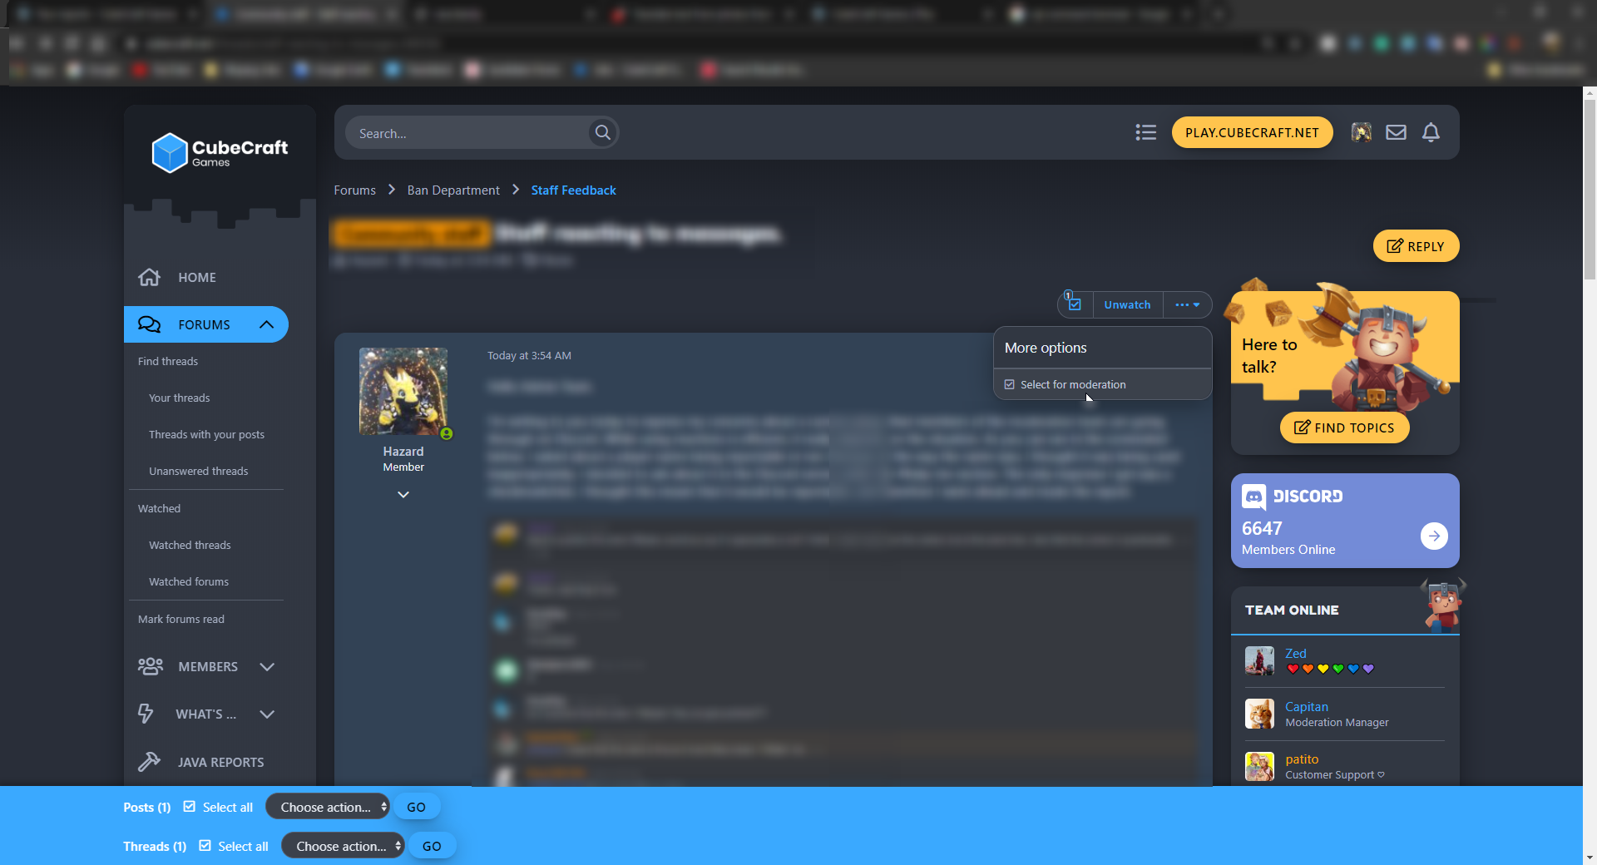This screenshot has height=865, width=1597.
Task: Click the search magnifier icon
Action: [x=602, y=132]
